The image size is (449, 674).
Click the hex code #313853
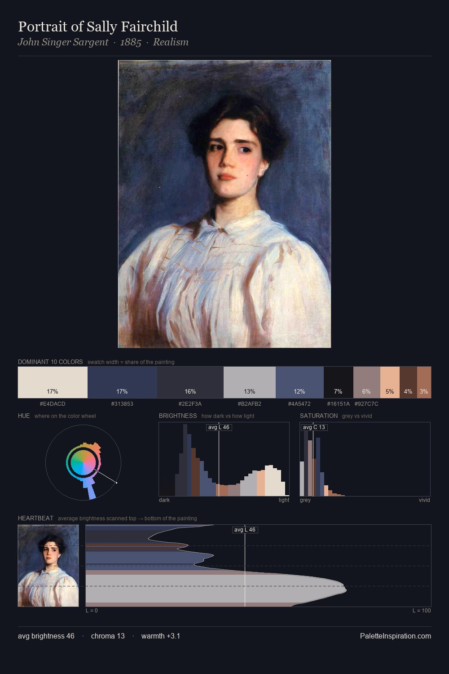(122, 404)
